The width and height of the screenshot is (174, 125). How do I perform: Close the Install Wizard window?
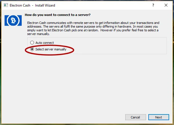coord(166,5)
